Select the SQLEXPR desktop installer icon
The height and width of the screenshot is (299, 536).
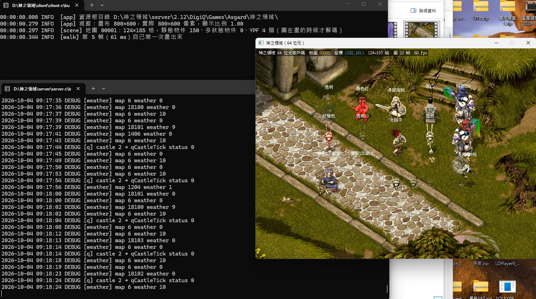(x=507, y=289)
